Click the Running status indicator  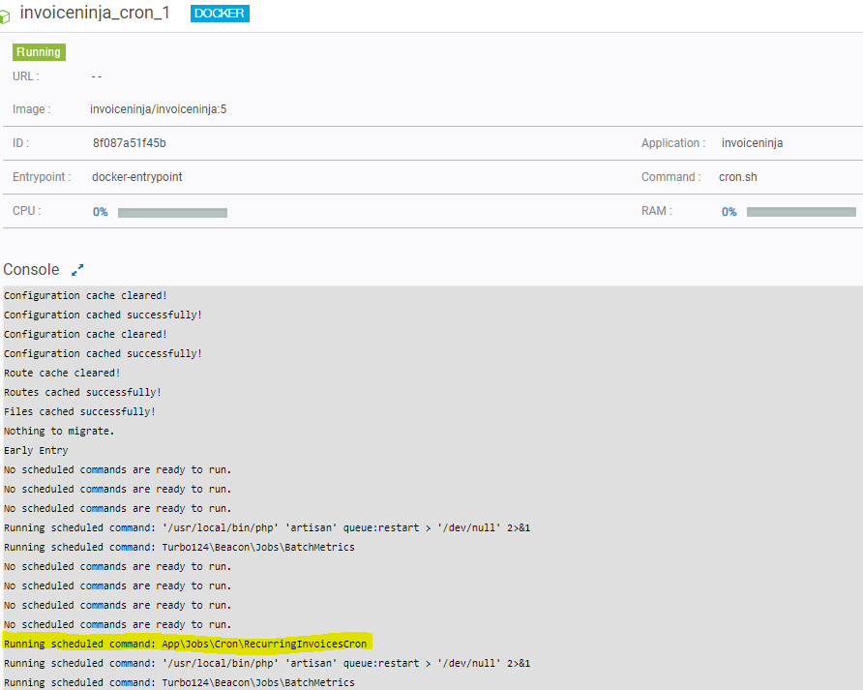[38, 51]
